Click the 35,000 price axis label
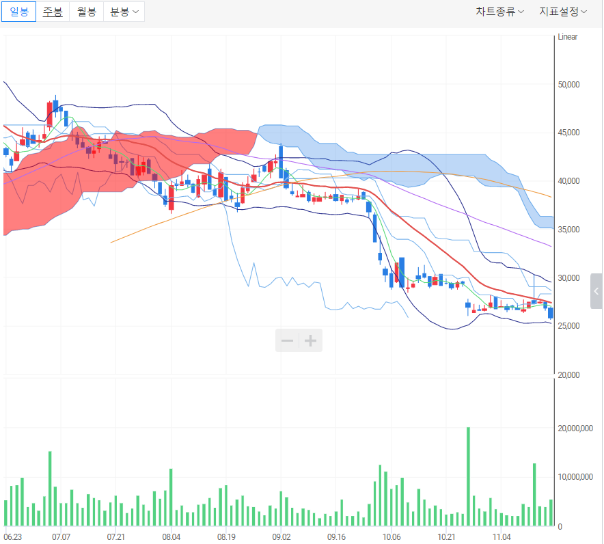The image size is (604, 544). tap(568, 230)
